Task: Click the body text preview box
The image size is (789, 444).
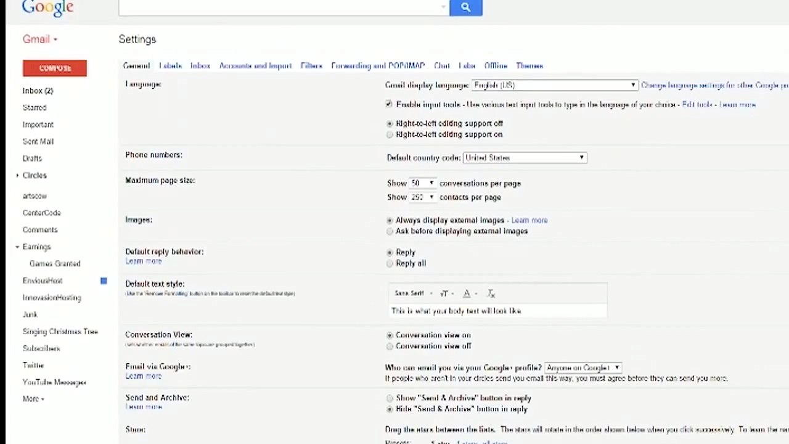Action: (497, 311)
